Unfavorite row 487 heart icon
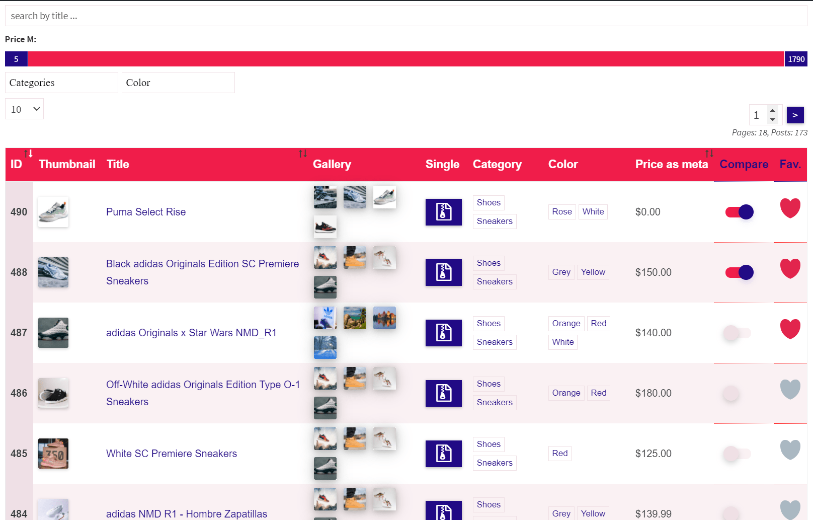The height and width of the screenshot is (520, 813). click(x=790, y=329)
